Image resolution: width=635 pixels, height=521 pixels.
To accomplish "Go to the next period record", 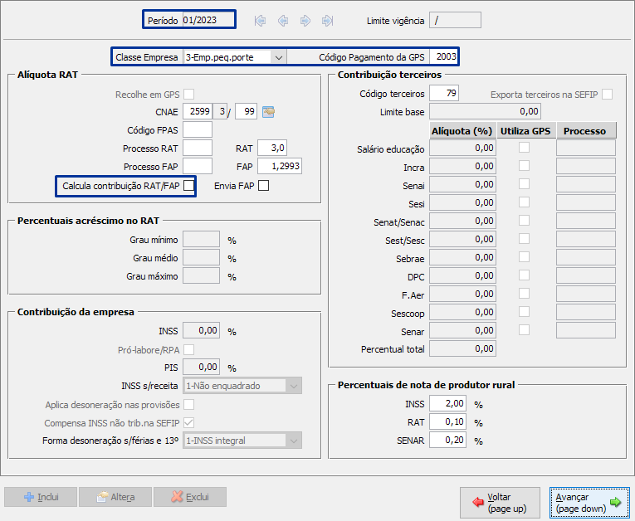I will [x=305, y=20].
